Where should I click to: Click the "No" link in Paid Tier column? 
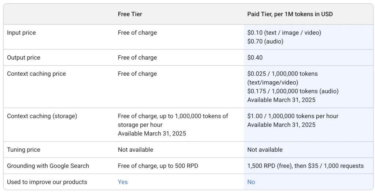(251, 182)
